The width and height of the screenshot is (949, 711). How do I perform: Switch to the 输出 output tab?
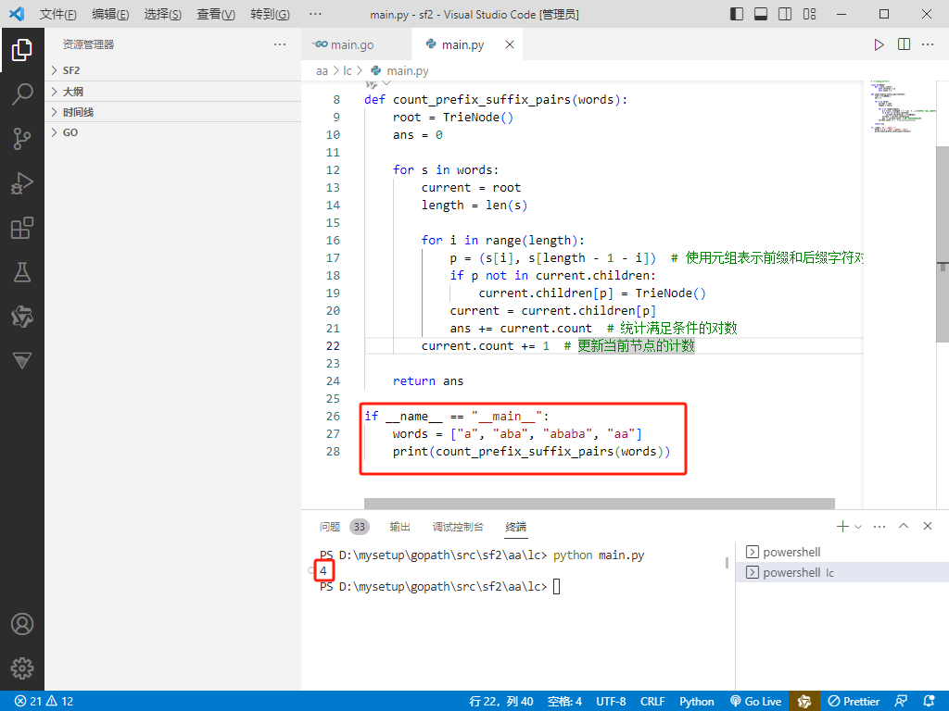pyautogui.click(x=399, y=527)
